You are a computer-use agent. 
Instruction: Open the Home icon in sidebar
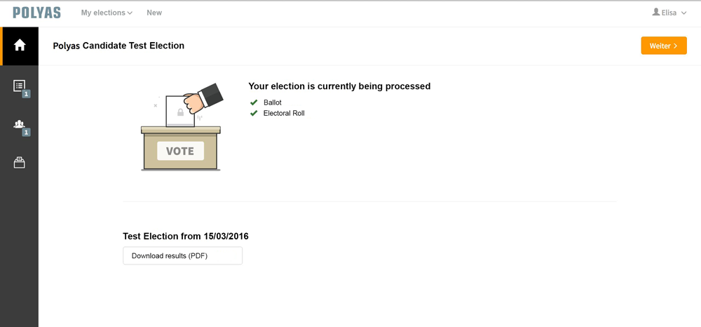pyautogui.click(x=20, y=45)
